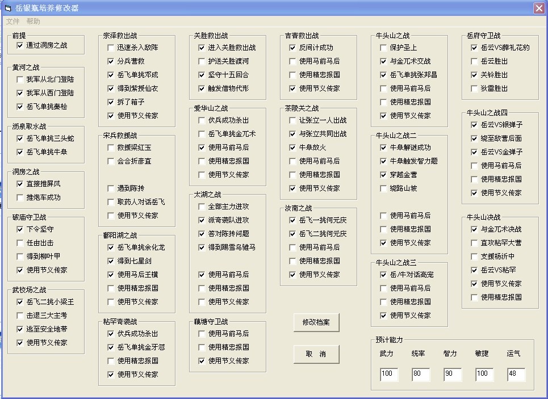Disable the 得到紫授仙衣 option
This screenshot has width=548, height=399.
tap(111, 89)
